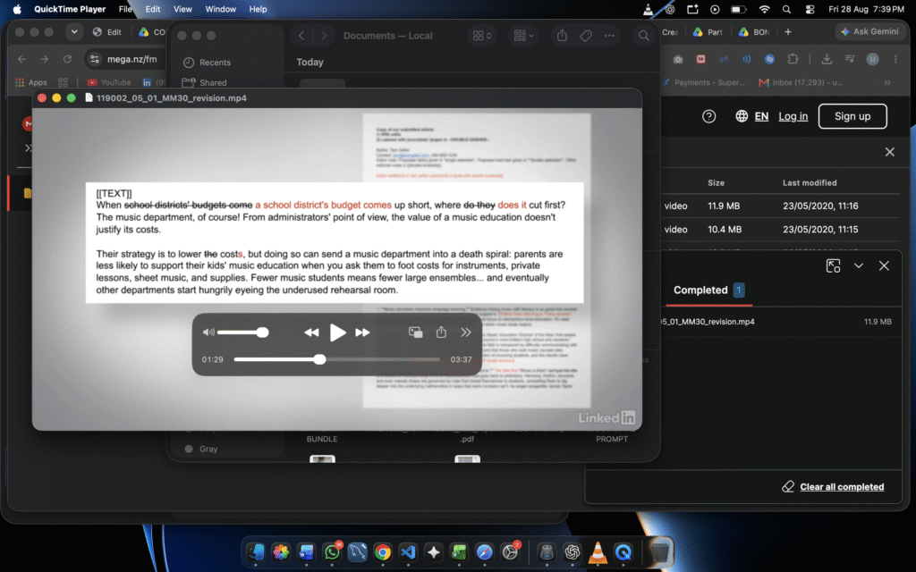Expand more options chevrons in player controls
This screenshot has height=572, width=916.
click(465, 332)
